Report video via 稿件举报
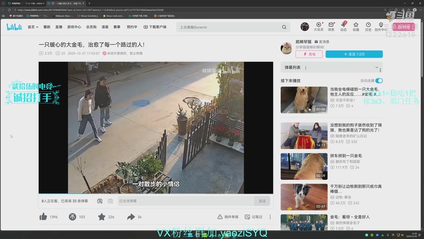The image size is (424, 239). (x=228, y=217)
